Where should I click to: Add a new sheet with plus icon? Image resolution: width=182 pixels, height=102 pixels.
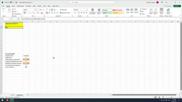tap(28, 95)
